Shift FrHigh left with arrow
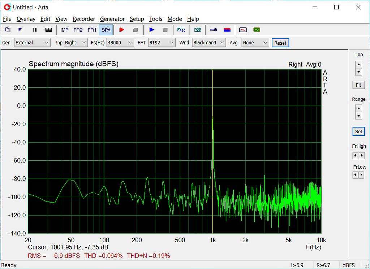This screenshot has height=269, width=370. [x=356, y=156]
